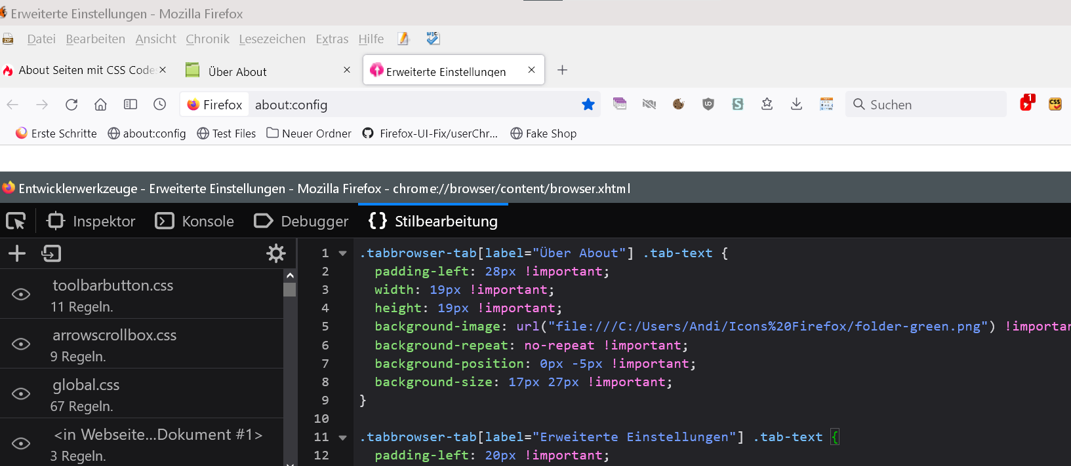Open style editor options gear
The height and width of the screenshot is (466, 1071).
coord(276,253)
